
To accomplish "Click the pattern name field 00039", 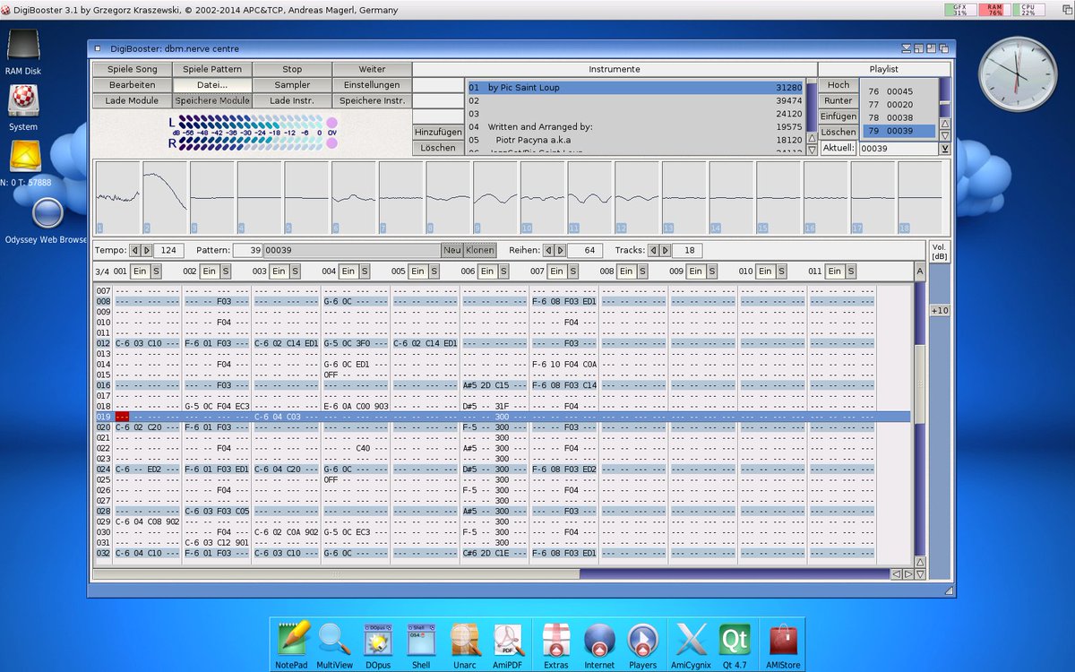I will pyautogui.click(x=351, y=251).
